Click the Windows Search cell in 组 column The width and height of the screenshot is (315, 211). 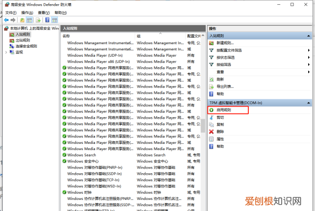click(151, 155)
